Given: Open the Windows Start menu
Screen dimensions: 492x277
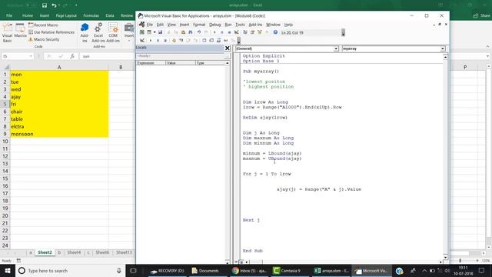Looking at the screenshot, I should pos(8,271).
